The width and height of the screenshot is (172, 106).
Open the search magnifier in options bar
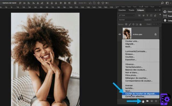click(162, 3)
